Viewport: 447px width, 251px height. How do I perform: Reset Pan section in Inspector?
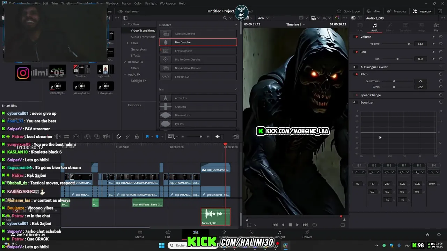[x=441, y=52]
